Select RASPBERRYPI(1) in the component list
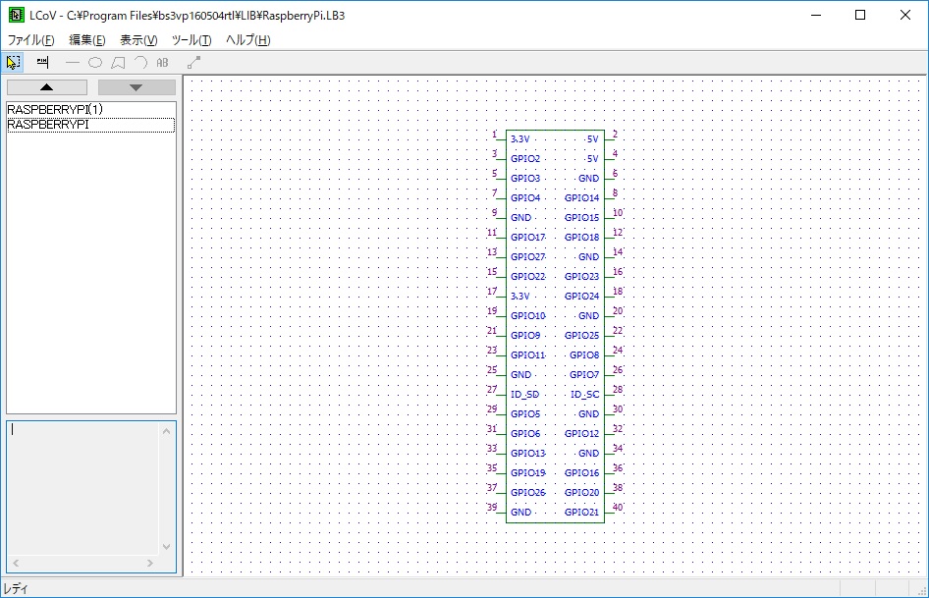 click(x=55, y=110)
